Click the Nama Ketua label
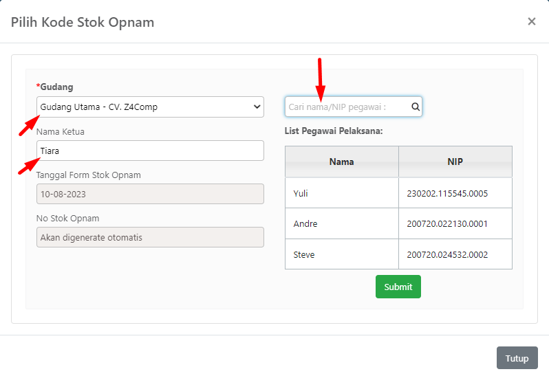Screen dimensions: 549x376 pos(61,131)
